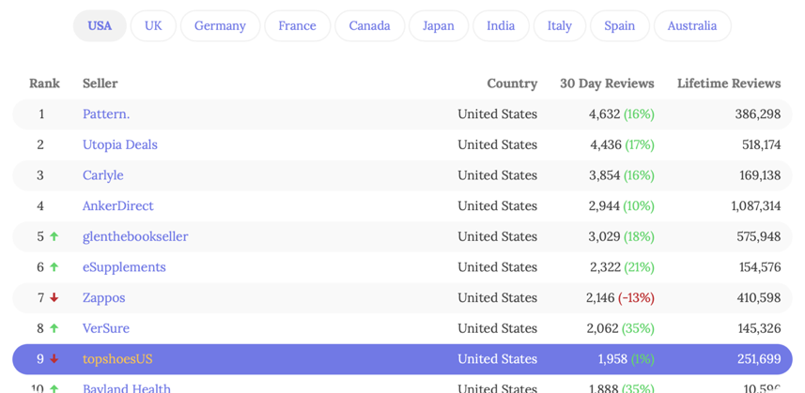Open the Australia tab

tap(691, 26)
